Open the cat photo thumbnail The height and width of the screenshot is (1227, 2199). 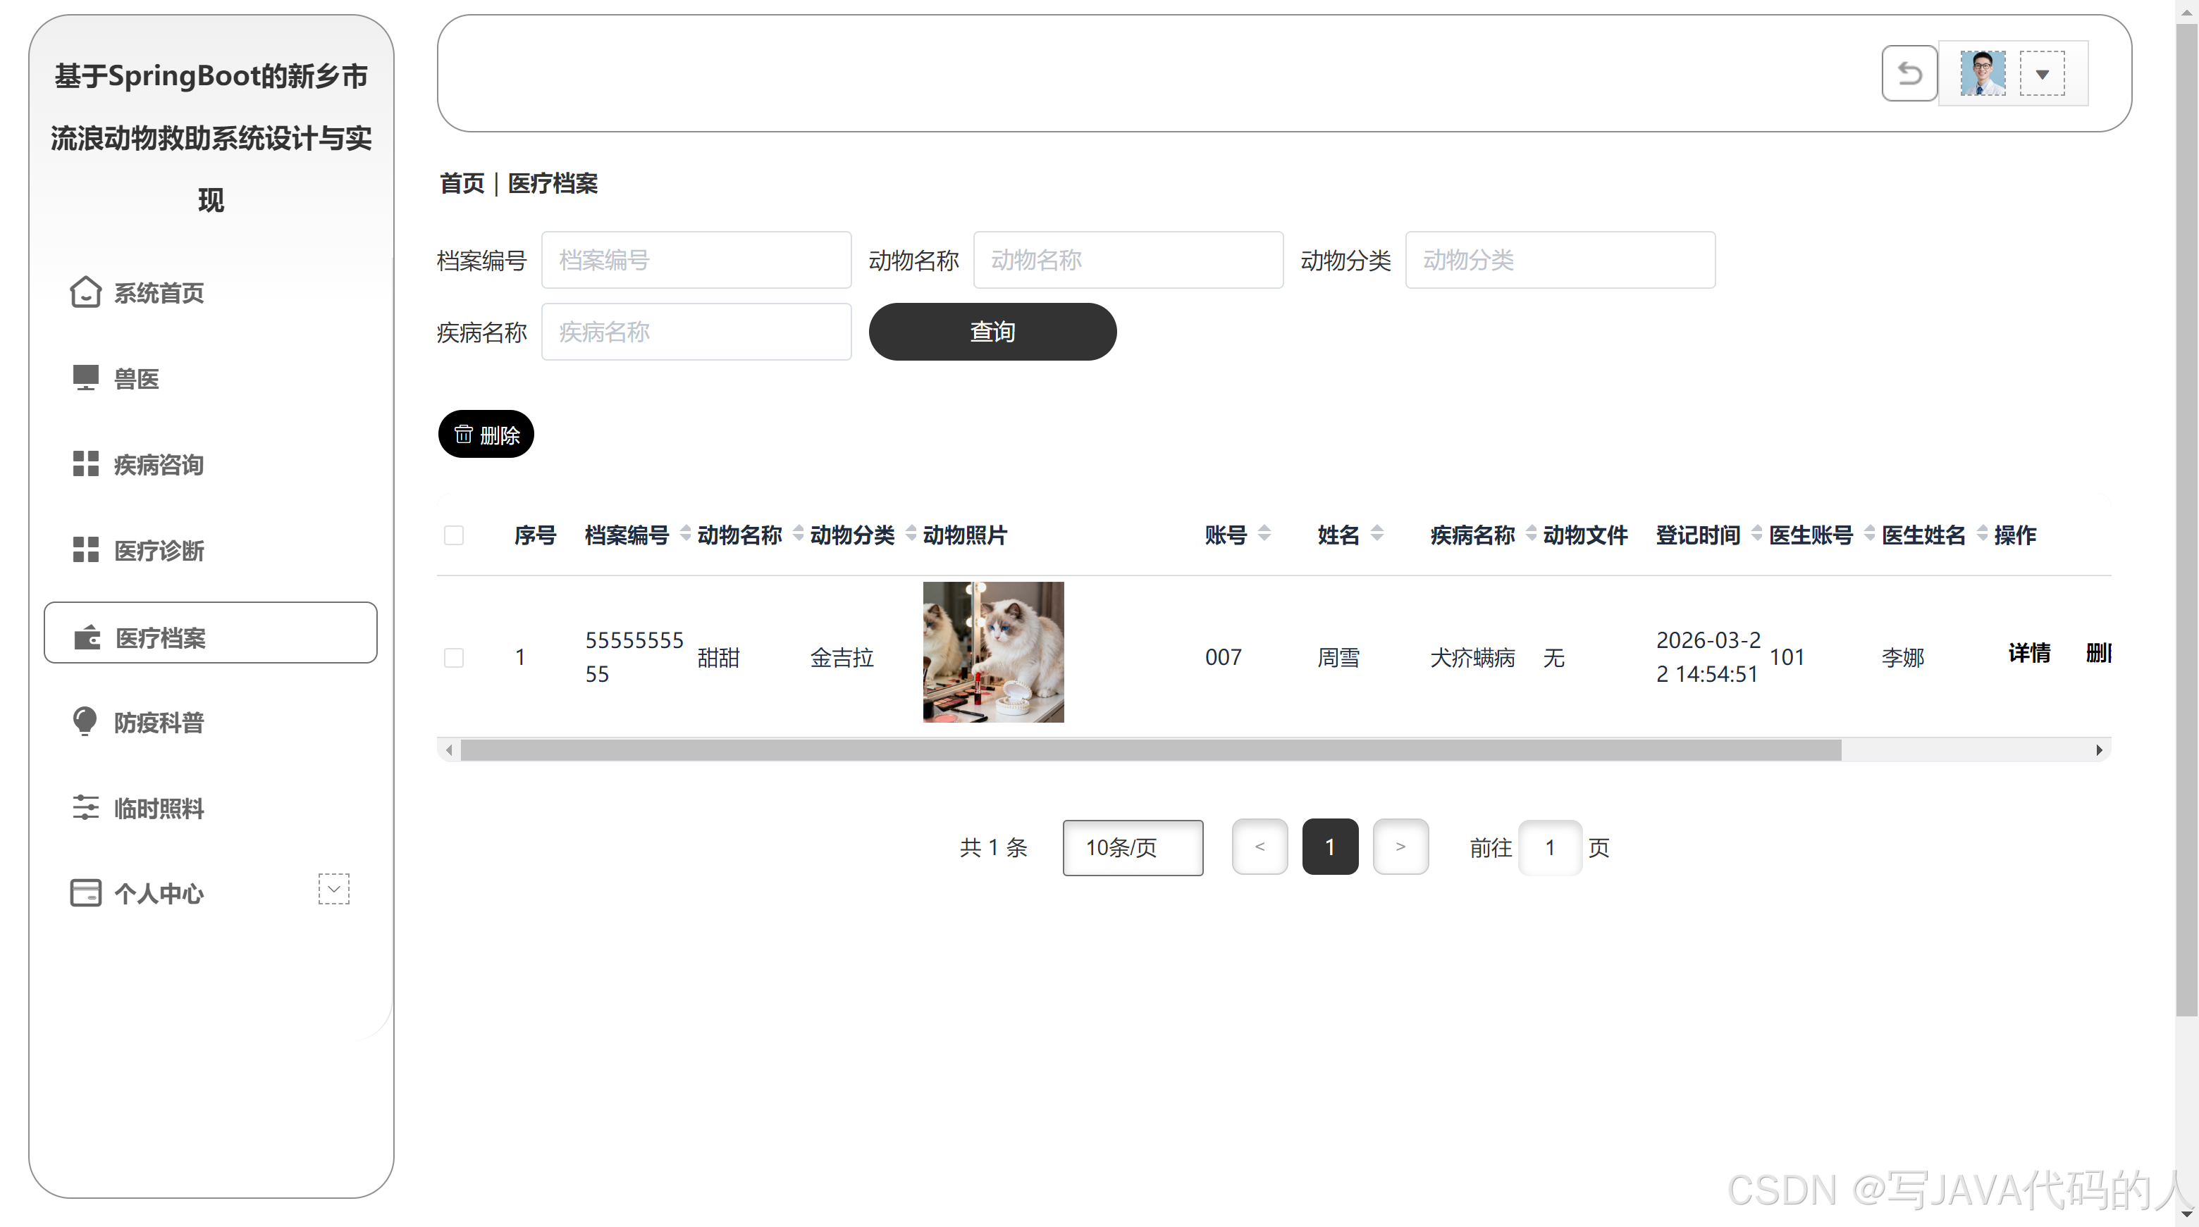click(x=993, y=652)
